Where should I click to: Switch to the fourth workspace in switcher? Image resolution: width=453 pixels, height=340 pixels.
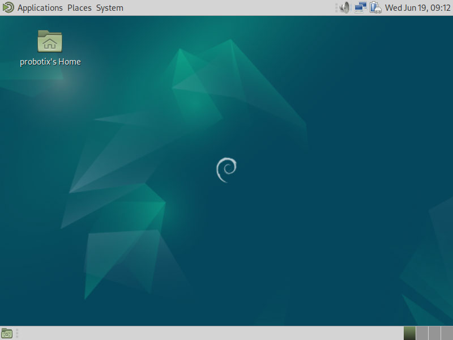447,333
